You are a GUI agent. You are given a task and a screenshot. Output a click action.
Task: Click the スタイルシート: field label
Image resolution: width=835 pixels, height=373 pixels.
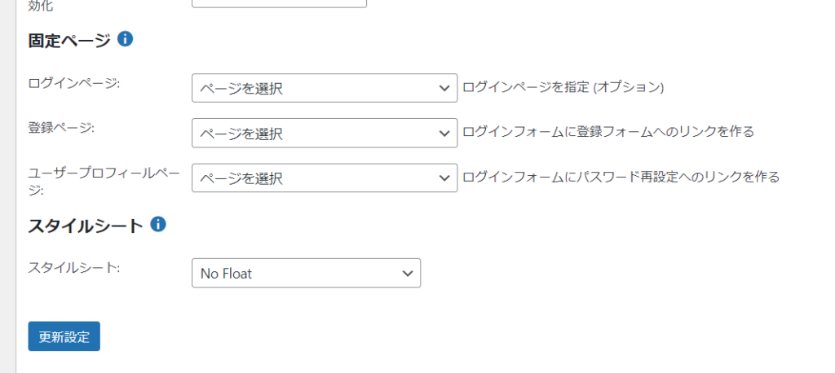point(74,268)
